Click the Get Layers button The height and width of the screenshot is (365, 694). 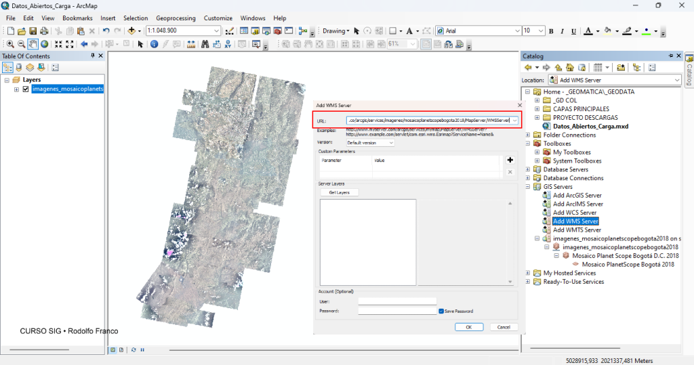pos(339,192)
